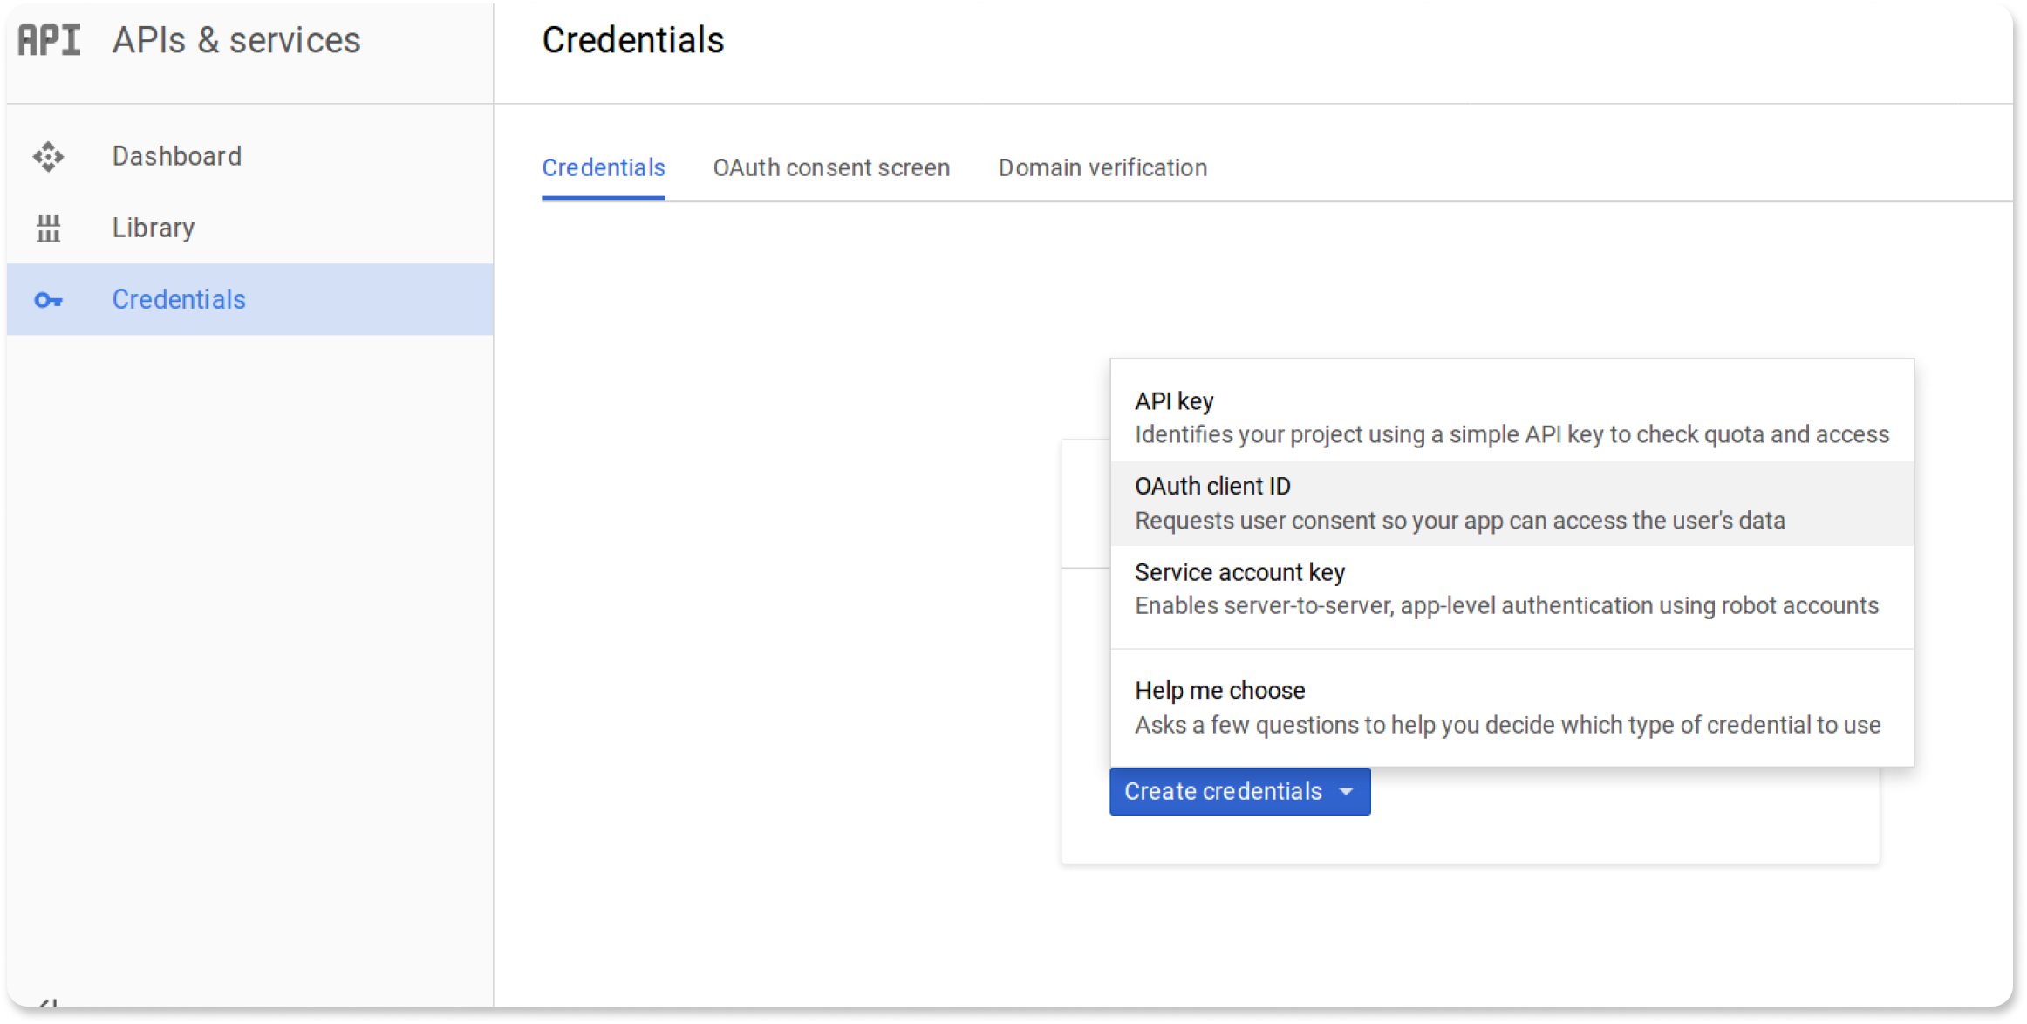Collapse the sidebar with the bottom arrow
This screenshot has height=1024, width=2027.
click(49, 1003)
